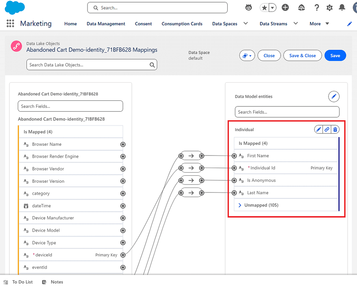Expand the Data Spaces menu chevron
The width and height of the screenshot is (357, 288).
point(246,23)
